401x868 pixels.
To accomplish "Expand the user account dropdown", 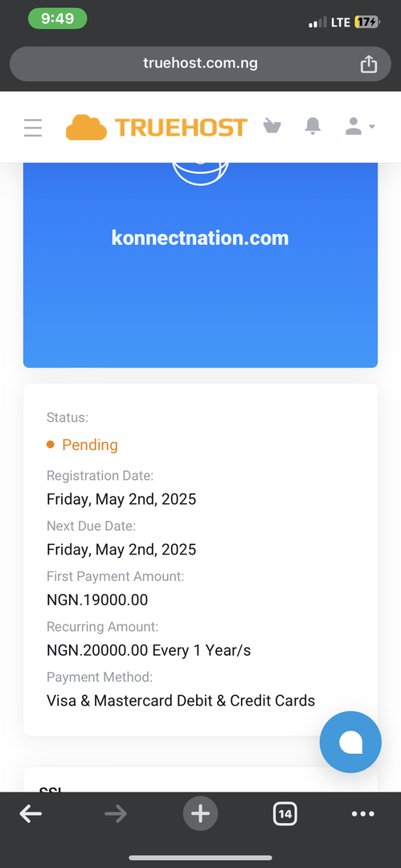I will [x=359, y=126].
